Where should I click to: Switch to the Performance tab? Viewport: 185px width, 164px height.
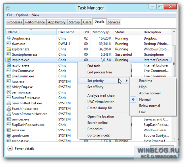click(35, 22)
